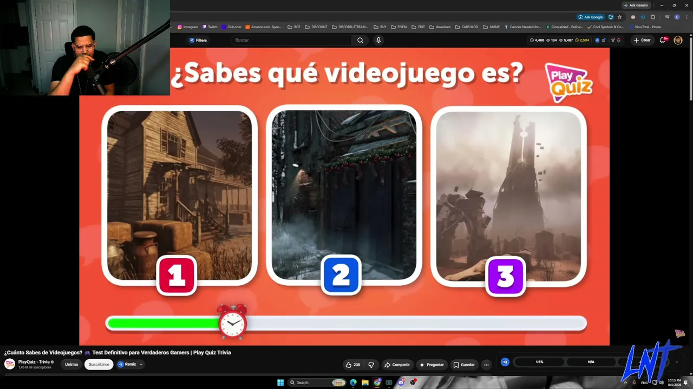Screen dimensions: 693x389
Task: Click the blue extension icon beside 1.5%
Action: click(505, 362)
